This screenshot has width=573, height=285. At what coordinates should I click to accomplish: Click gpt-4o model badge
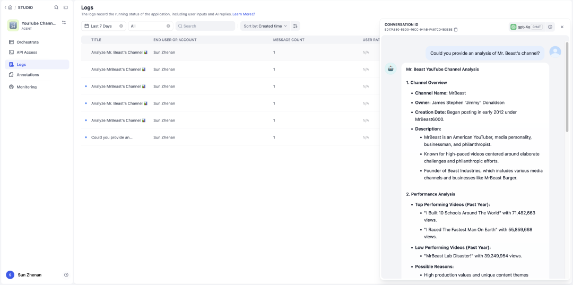click(x=526, y=27)
